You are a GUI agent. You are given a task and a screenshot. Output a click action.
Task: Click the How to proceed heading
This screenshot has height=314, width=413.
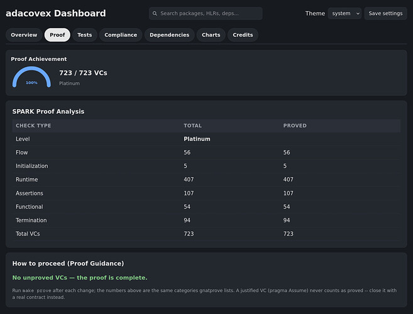68,264
